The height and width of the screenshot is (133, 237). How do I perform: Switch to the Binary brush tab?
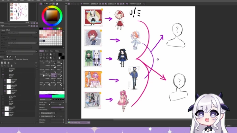point(46,51)
